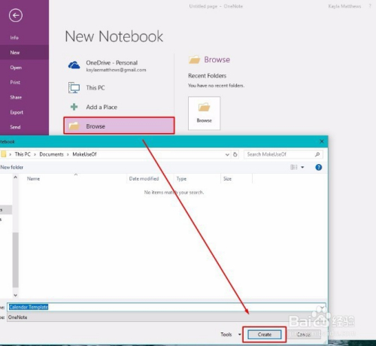This screenshot has width=376, height=346.
Task: Click the Create button
Action: (x=265, y=335)
